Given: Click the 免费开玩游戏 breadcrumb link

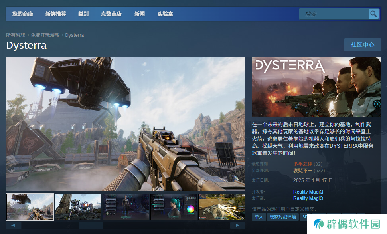Looking at the screenshot, I should 45,35.
